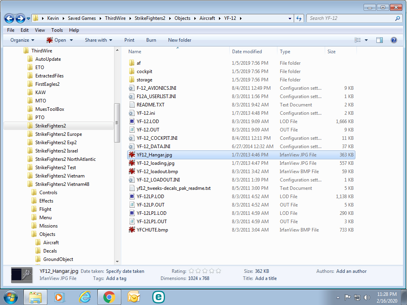The image size is (407, 305).
Task: Open StrikeFighters2 Europe folder in tree
Action: 58,134
